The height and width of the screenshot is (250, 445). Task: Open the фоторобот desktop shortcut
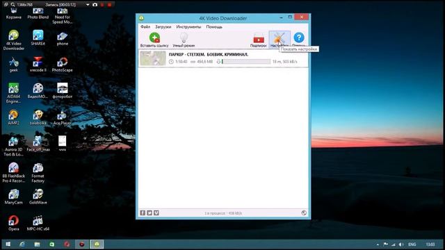(62, 91)
